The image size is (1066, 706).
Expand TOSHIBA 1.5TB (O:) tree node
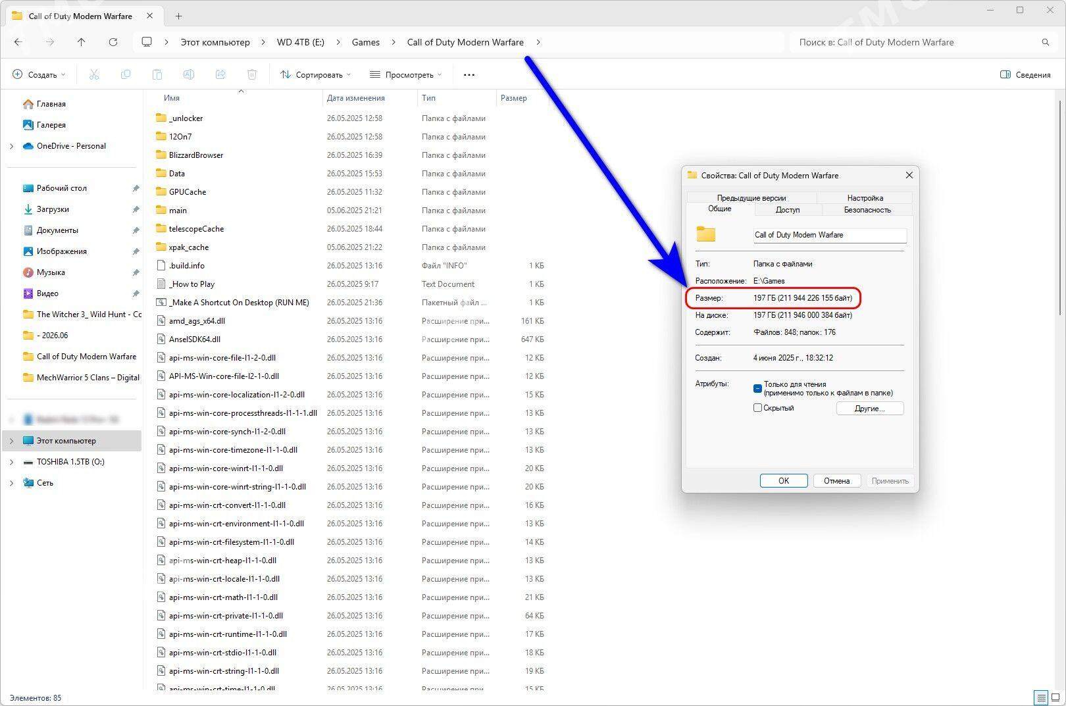[x=11, y=462]
